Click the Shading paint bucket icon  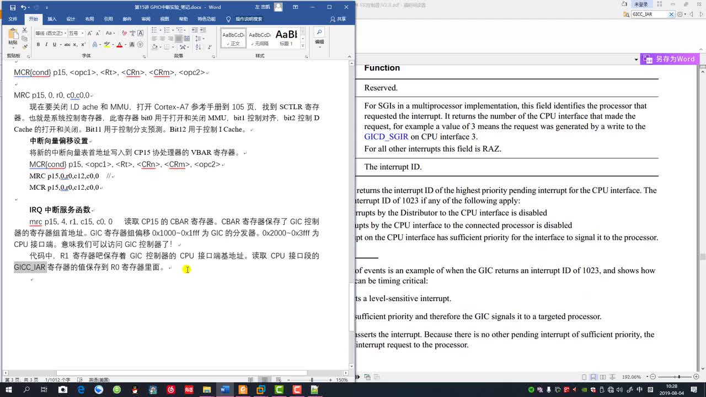pos(154,47)
